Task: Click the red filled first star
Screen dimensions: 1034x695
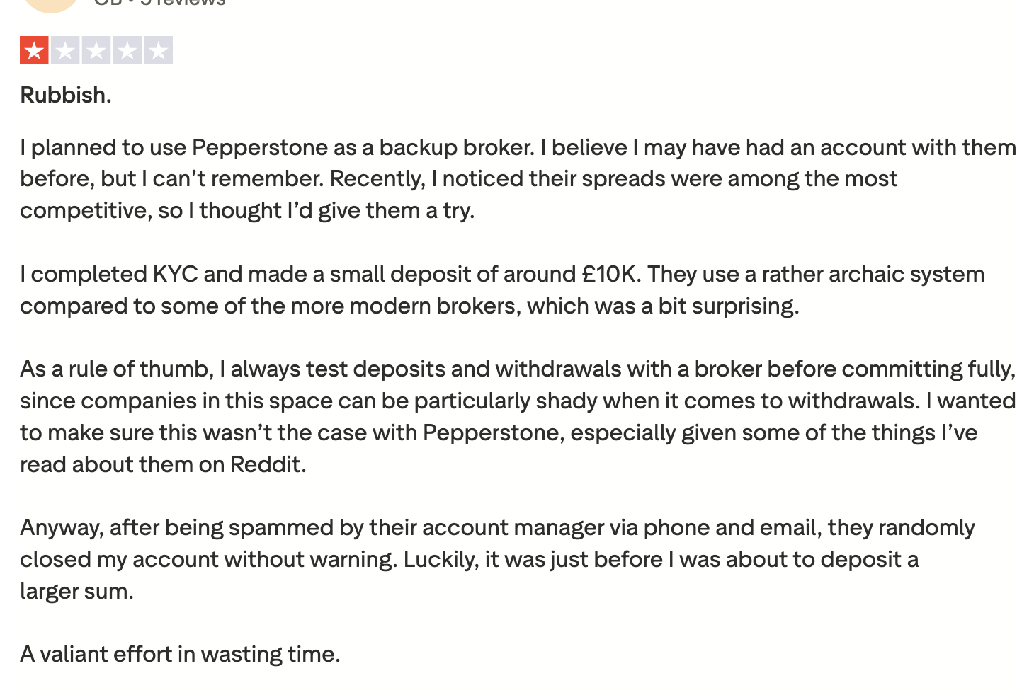Action: [34, 51]
